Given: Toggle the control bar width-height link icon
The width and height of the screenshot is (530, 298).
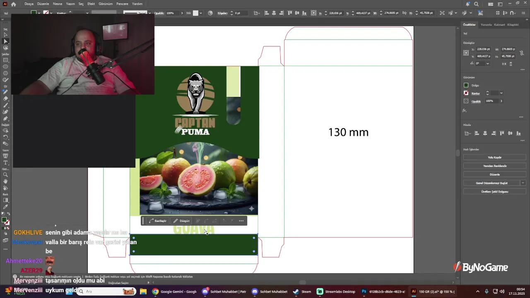Looking at the screenshot, I should [405, 13].
